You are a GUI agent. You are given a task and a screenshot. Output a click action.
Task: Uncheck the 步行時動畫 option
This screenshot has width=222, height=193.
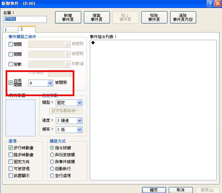coord(11,148)
